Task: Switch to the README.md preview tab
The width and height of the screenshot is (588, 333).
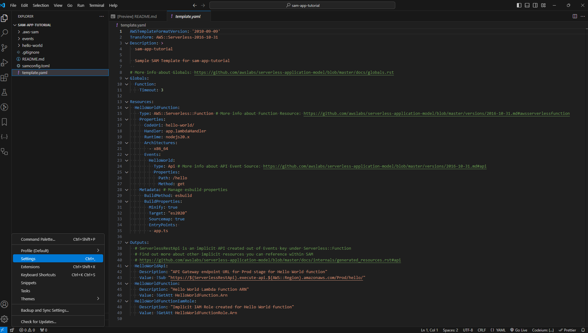Action: 137,16
